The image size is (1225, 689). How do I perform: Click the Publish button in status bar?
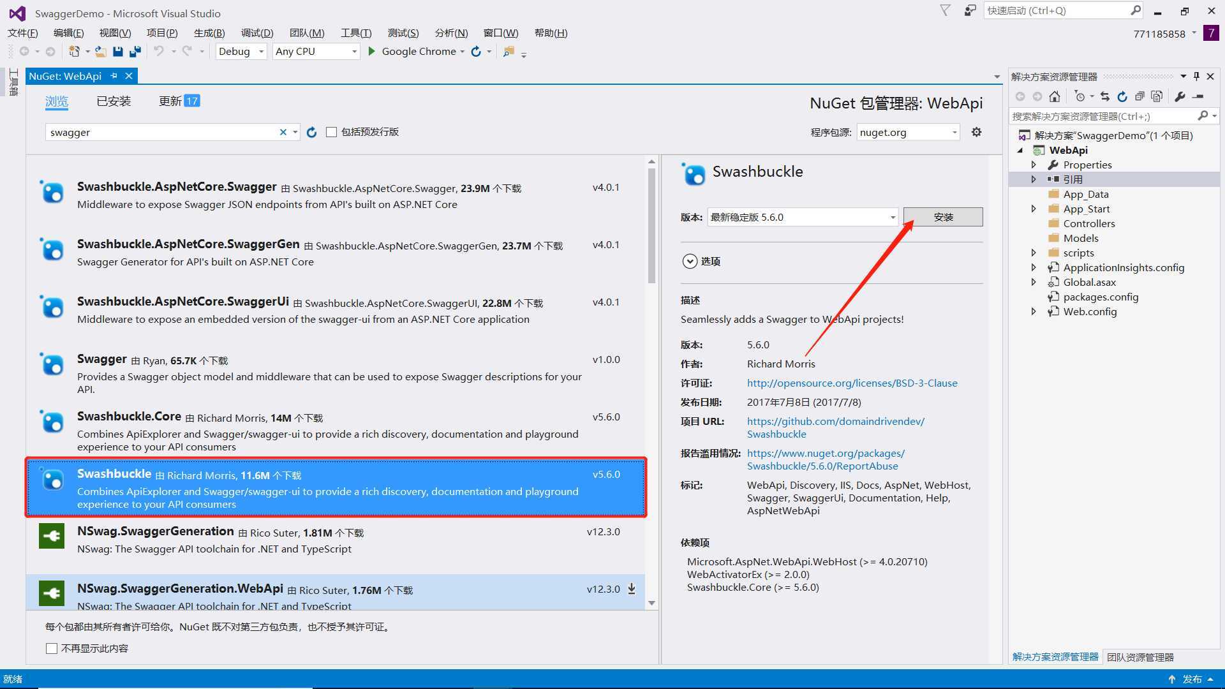point(1191,679)
